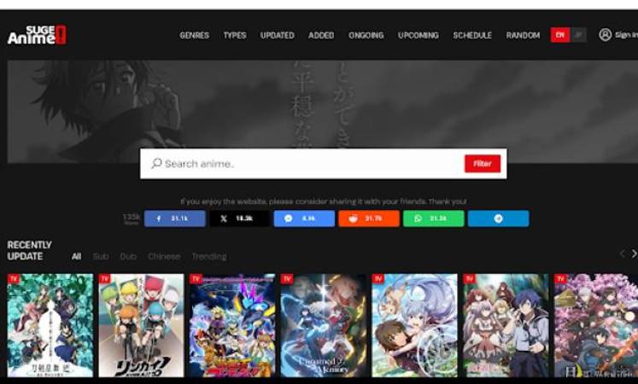Click the 135k shares counter text
Image resolution: width=638 pixels, height=384 pixels.
(132, 218)
